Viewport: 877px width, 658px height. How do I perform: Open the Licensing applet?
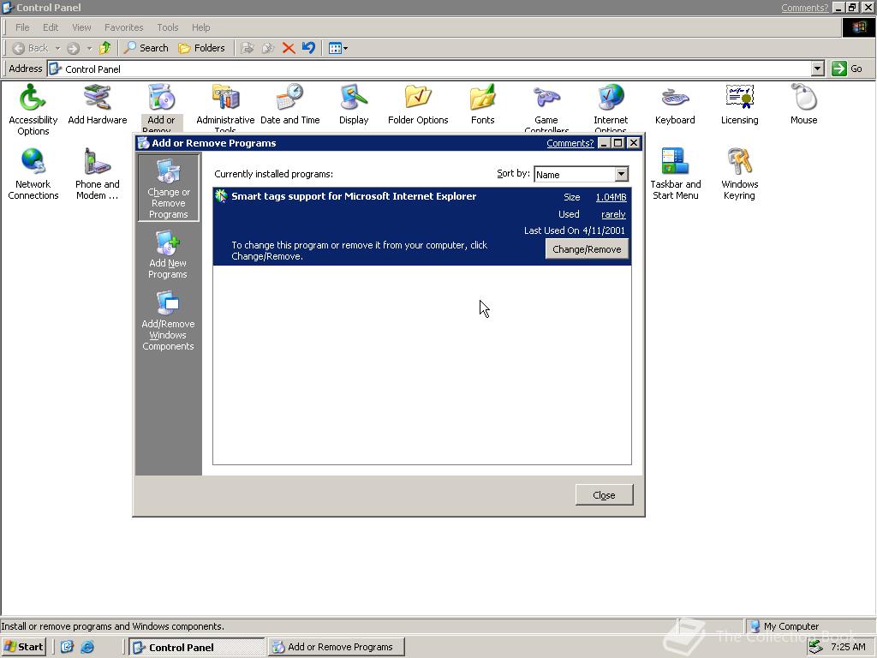pos(739,105)
